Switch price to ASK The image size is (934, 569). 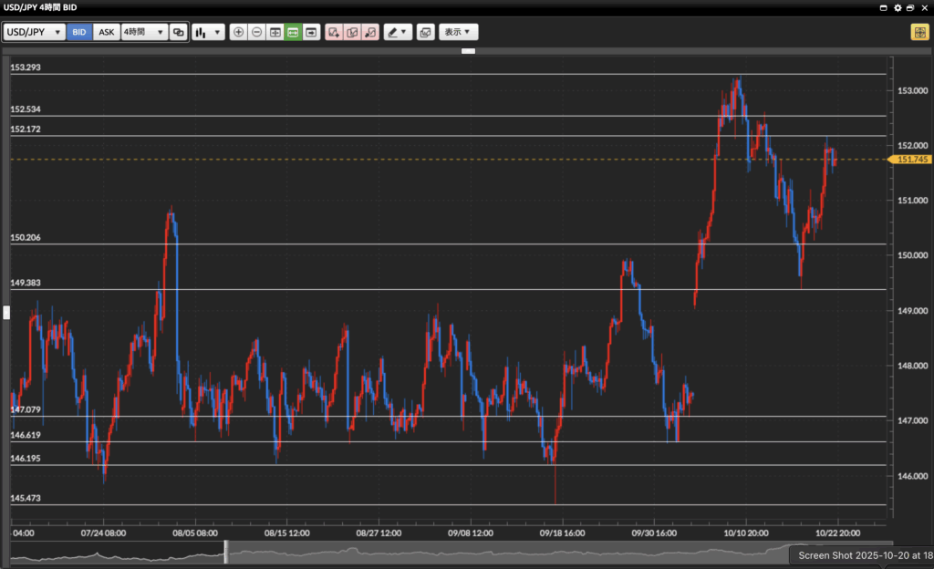[107, 32]
